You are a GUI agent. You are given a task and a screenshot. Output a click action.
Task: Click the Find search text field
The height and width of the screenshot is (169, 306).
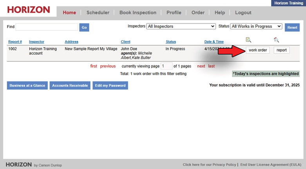coord(47,27)
